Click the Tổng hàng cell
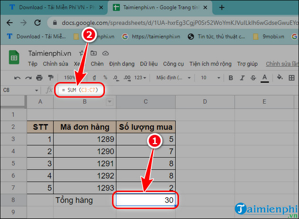Screen dimensions: 299x219 pyautogui.click(x=84, y=200)
